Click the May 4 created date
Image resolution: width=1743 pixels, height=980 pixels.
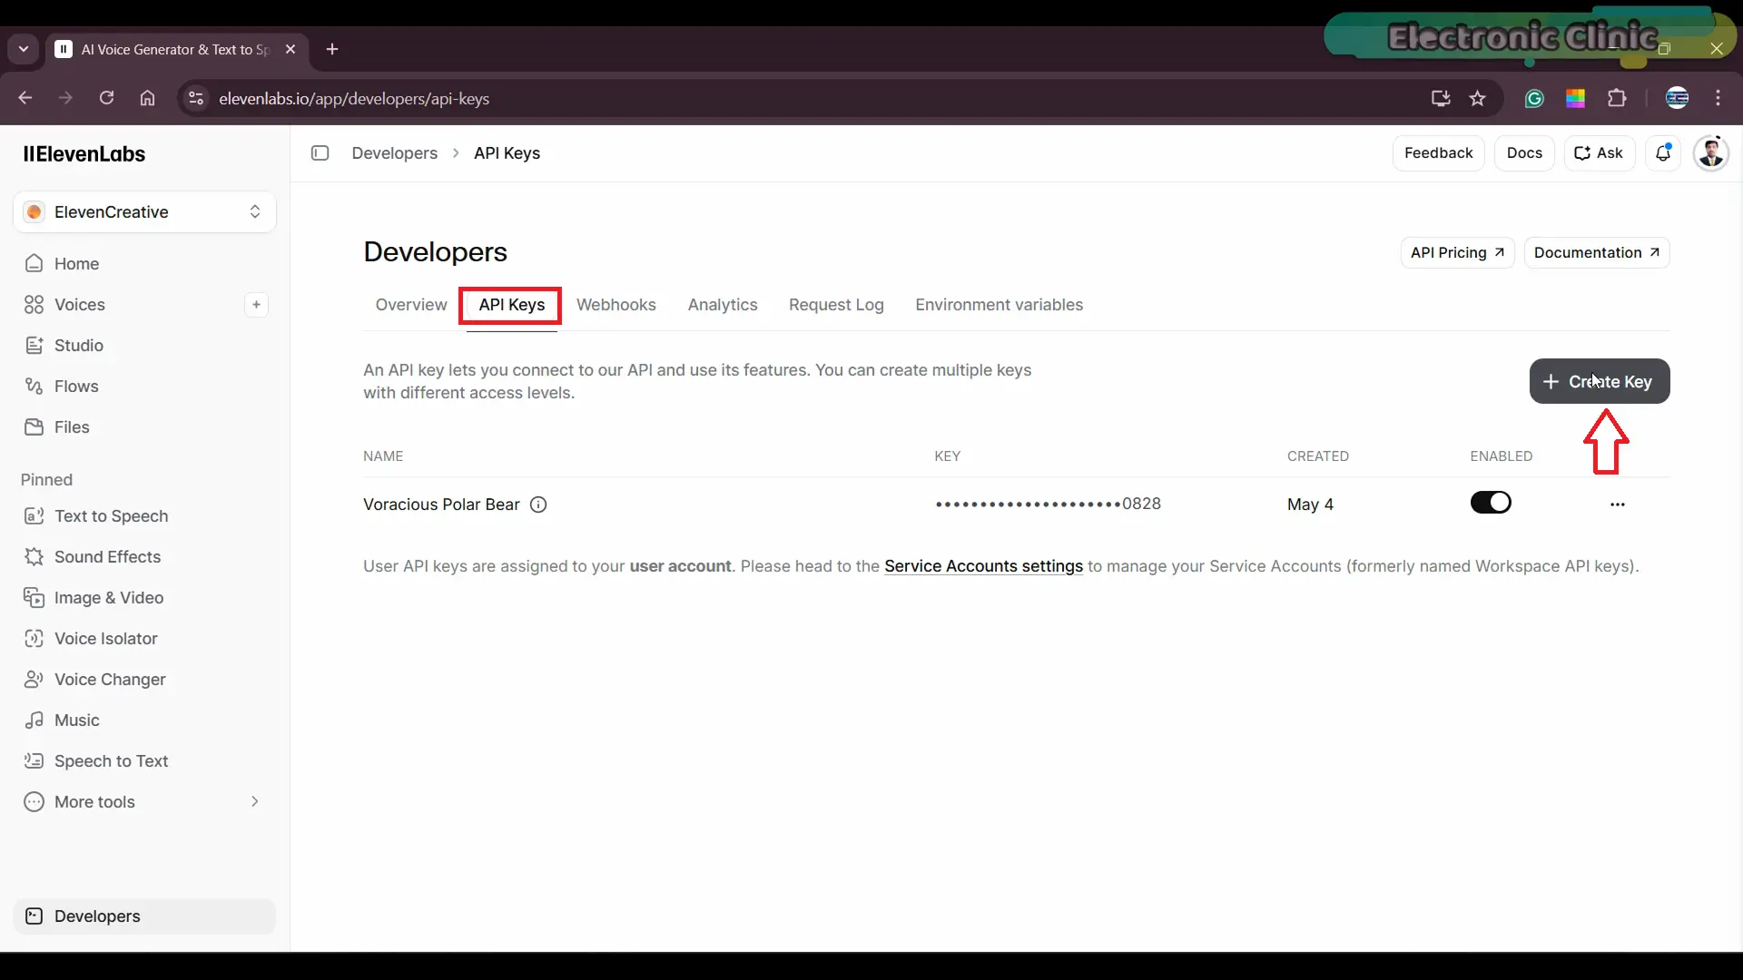click(1310, 505)
